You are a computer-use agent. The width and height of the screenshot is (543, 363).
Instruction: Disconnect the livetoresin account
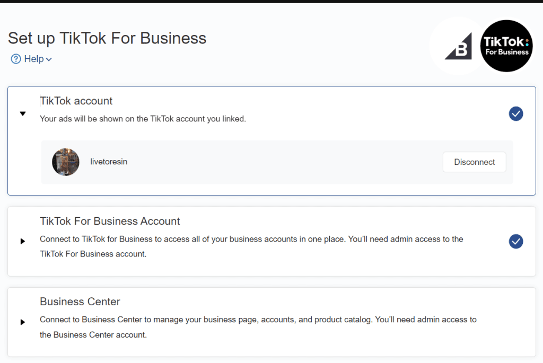coord(474,162)
